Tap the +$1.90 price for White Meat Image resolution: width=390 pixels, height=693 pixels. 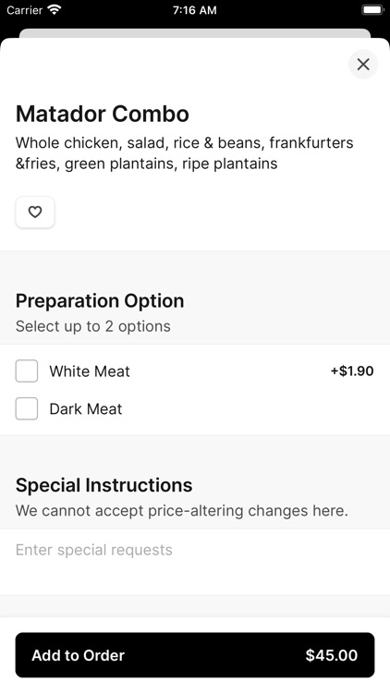pos(352,371)
